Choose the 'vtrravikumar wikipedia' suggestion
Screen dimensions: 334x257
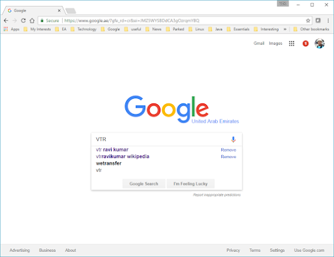(x=123, y=156)
